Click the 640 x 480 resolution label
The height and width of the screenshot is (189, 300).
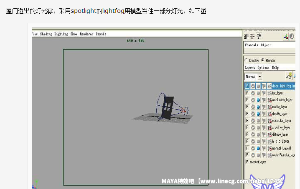point(135,41)
